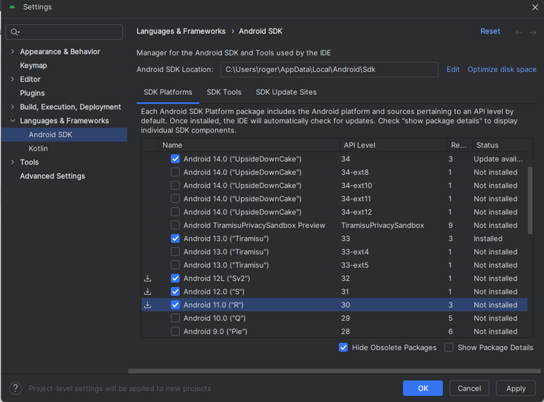Click the SDK table vertical scrollbar
Viewport: 544px width, 402px height.
(530, 201)
